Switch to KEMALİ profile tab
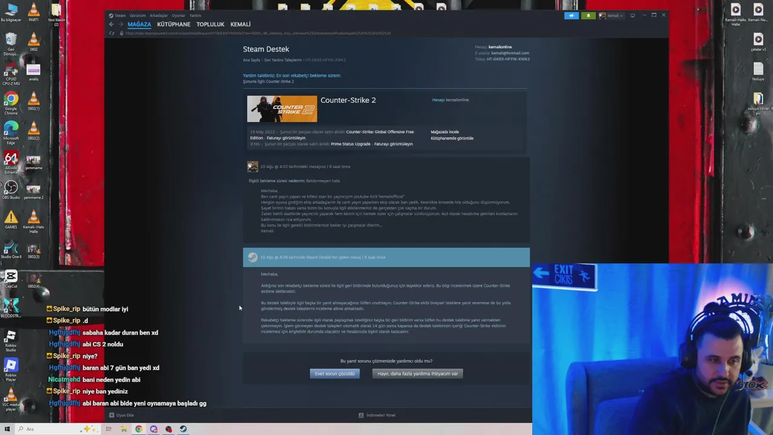 [240, 24]
